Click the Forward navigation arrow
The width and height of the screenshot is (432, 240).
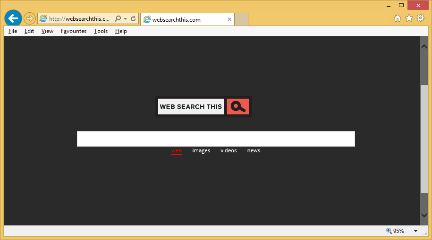coord(30,18)
